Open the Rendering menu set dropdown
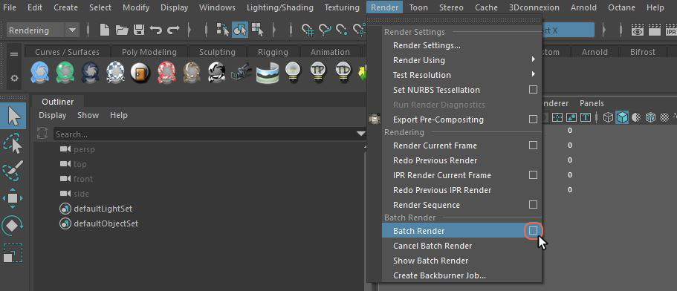 click(x=43, y=30)
